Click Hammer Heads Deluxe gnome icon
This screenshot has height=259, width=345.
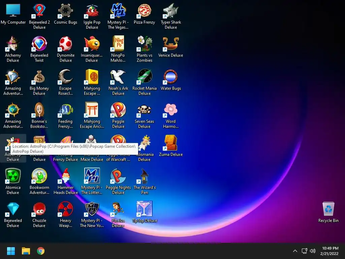point(66,176)
